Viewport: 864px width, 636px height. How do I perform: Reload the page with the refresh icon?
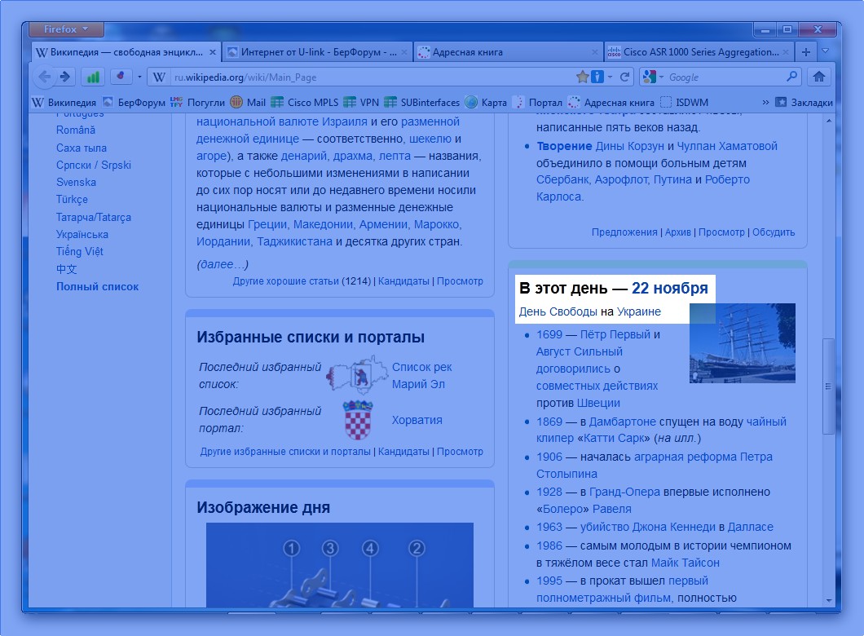pyautogui.click(x=625, y=77)
